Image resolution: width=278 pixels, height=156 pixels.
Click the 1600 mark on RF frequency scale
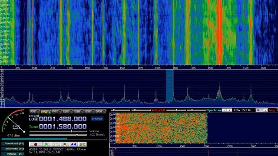245,68
